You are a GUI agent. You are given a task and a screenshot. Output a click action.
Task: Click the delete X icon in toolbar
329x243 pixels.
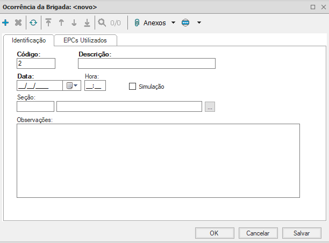[18, 23]
